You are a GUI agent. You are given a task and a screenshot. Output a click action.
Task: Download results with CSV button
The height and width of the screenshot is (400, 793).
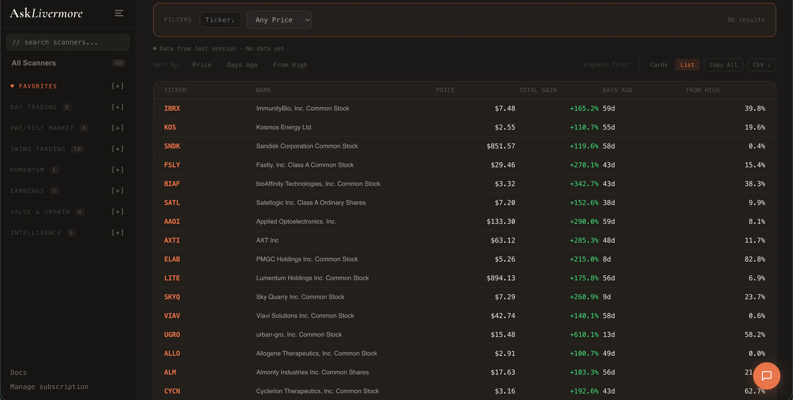[x=761, y=65]
